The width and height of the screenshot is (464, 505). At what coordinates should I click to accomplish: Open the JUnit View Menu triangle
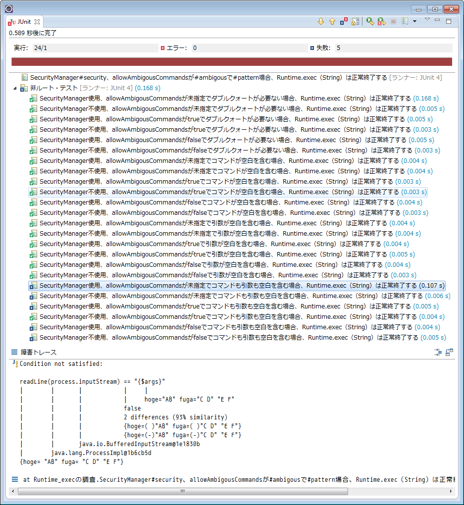(x=427, y=20)
